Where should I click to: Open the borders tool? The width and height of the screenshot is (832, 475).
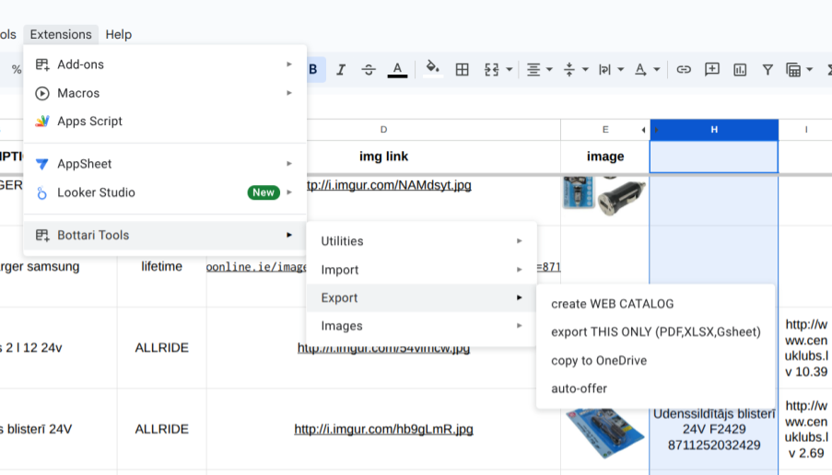click(x=463, y=69)
